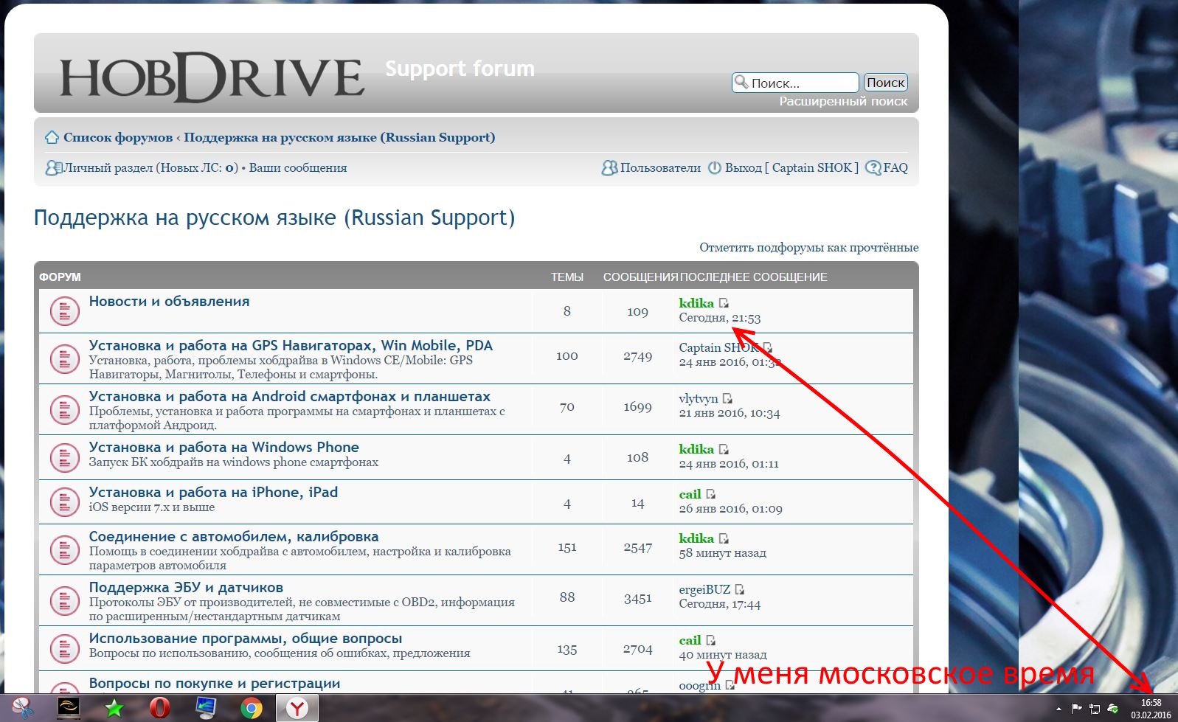The width and height of the screenshot is (1178, 722).
Task: Click Отметить подфорумы как прочтённые link
Action: (808, 248)
